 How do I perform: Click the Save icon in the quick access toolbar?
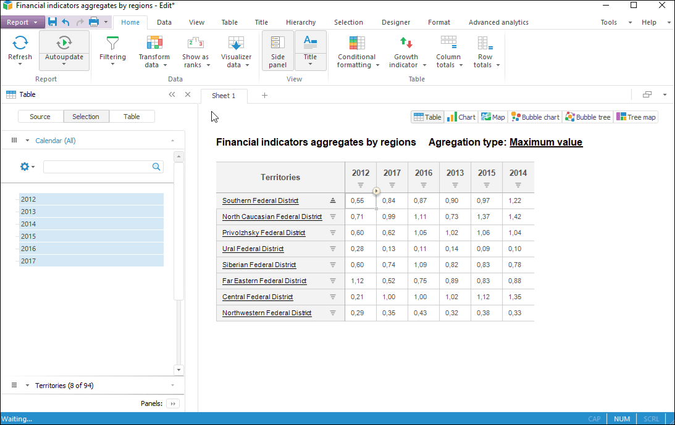52,22
